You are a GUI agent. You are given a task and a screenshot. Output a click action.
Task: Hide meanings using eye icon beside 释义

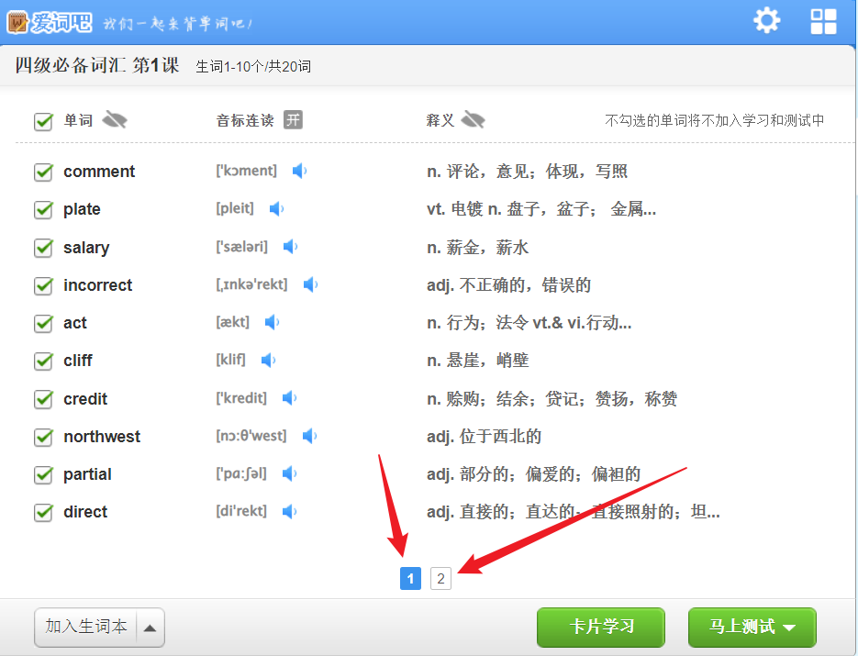pos(474,119)
